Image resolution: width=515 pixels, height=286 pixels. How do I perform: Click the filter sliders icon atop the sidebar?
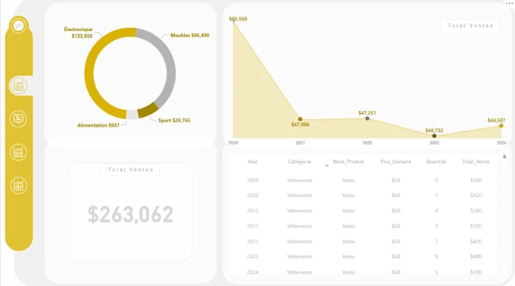pyautogui.click(x=18, y=25)
